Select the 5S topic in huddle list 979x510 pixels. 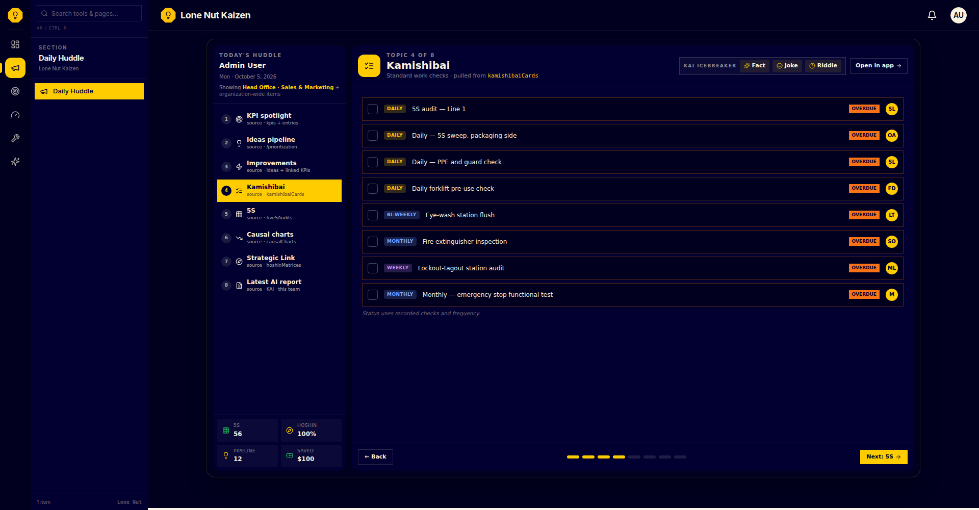(279, 214)
